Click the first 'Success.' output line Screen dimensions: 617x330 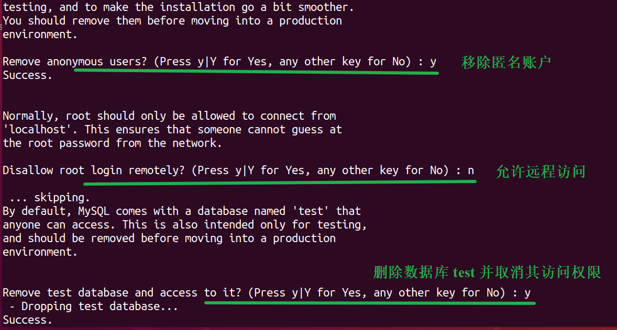tap(28, 75)
